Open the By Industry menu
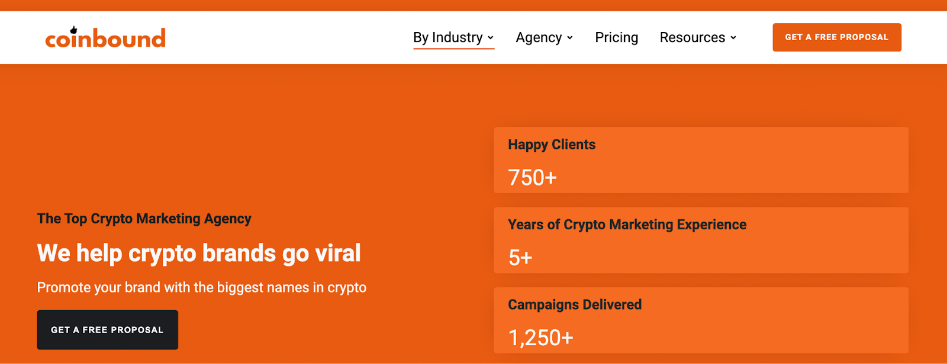This screenshot has width=947, height=364. pyautogui.click(x=453, y=37)
